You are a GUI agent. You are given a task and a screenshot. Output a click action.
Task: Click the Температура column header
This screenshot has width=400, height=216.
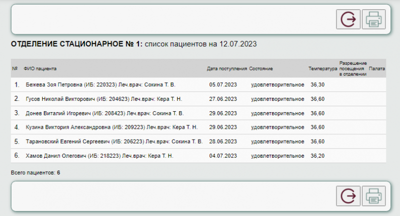pyautogui.click(x=323, y=68)
